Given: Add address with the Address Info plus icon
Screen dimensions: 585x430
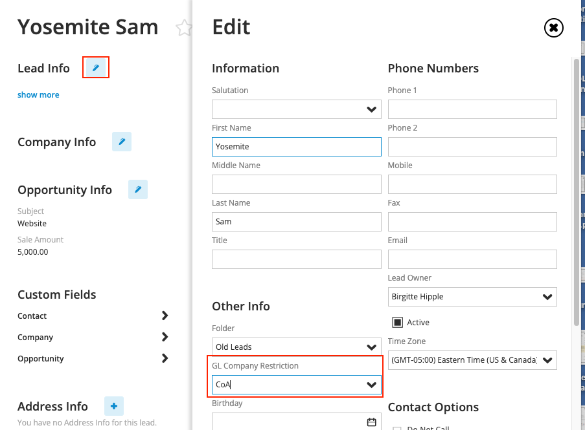Looking at the screenshot, I should click(x=114, y=406).
